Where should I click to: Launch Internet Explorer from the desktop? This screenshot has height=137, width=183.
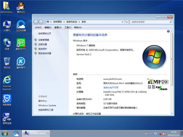pyautogui.click(x=7, y=81)
